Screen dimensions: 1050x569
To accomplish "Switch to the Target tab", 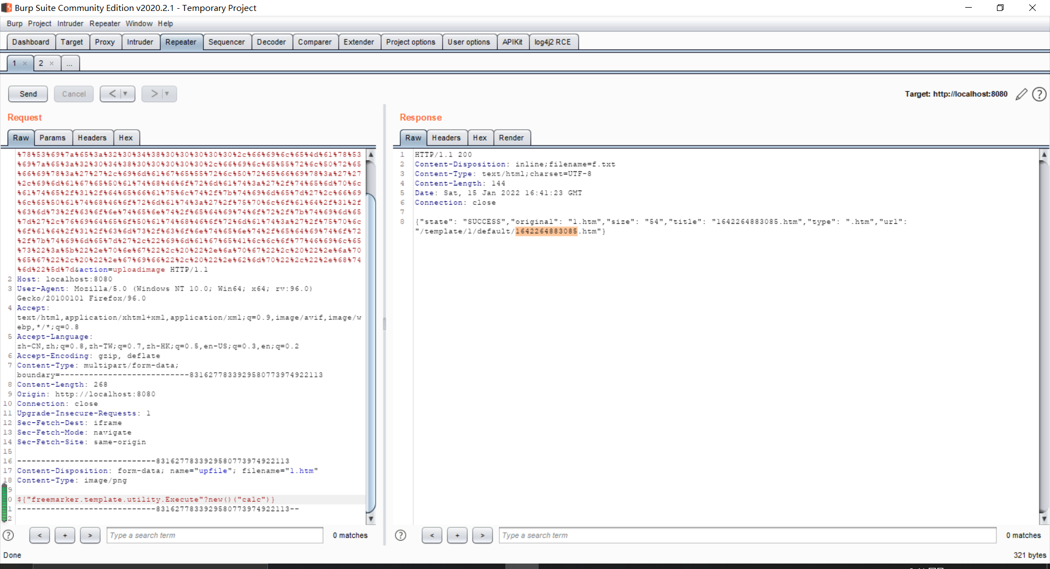I will click(72, 42).
